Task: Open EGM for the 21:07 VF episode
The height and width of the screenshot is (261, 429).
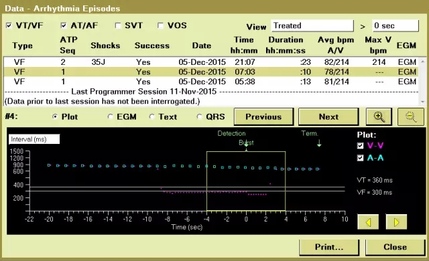Action: [x=407, y=62]
